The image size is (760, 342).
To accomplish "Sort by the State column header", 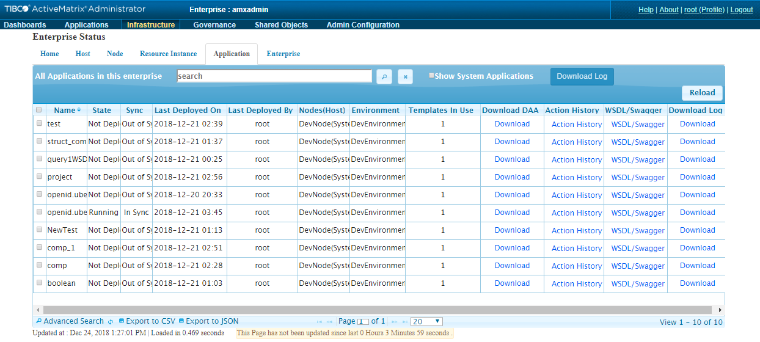I will point(102,111).
